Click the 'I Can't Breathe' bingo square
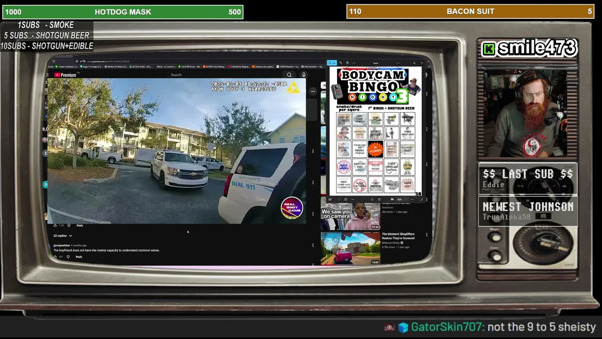The width and height of the screenshot is (602, 339). pyautogui.click(x=375, y=184)
